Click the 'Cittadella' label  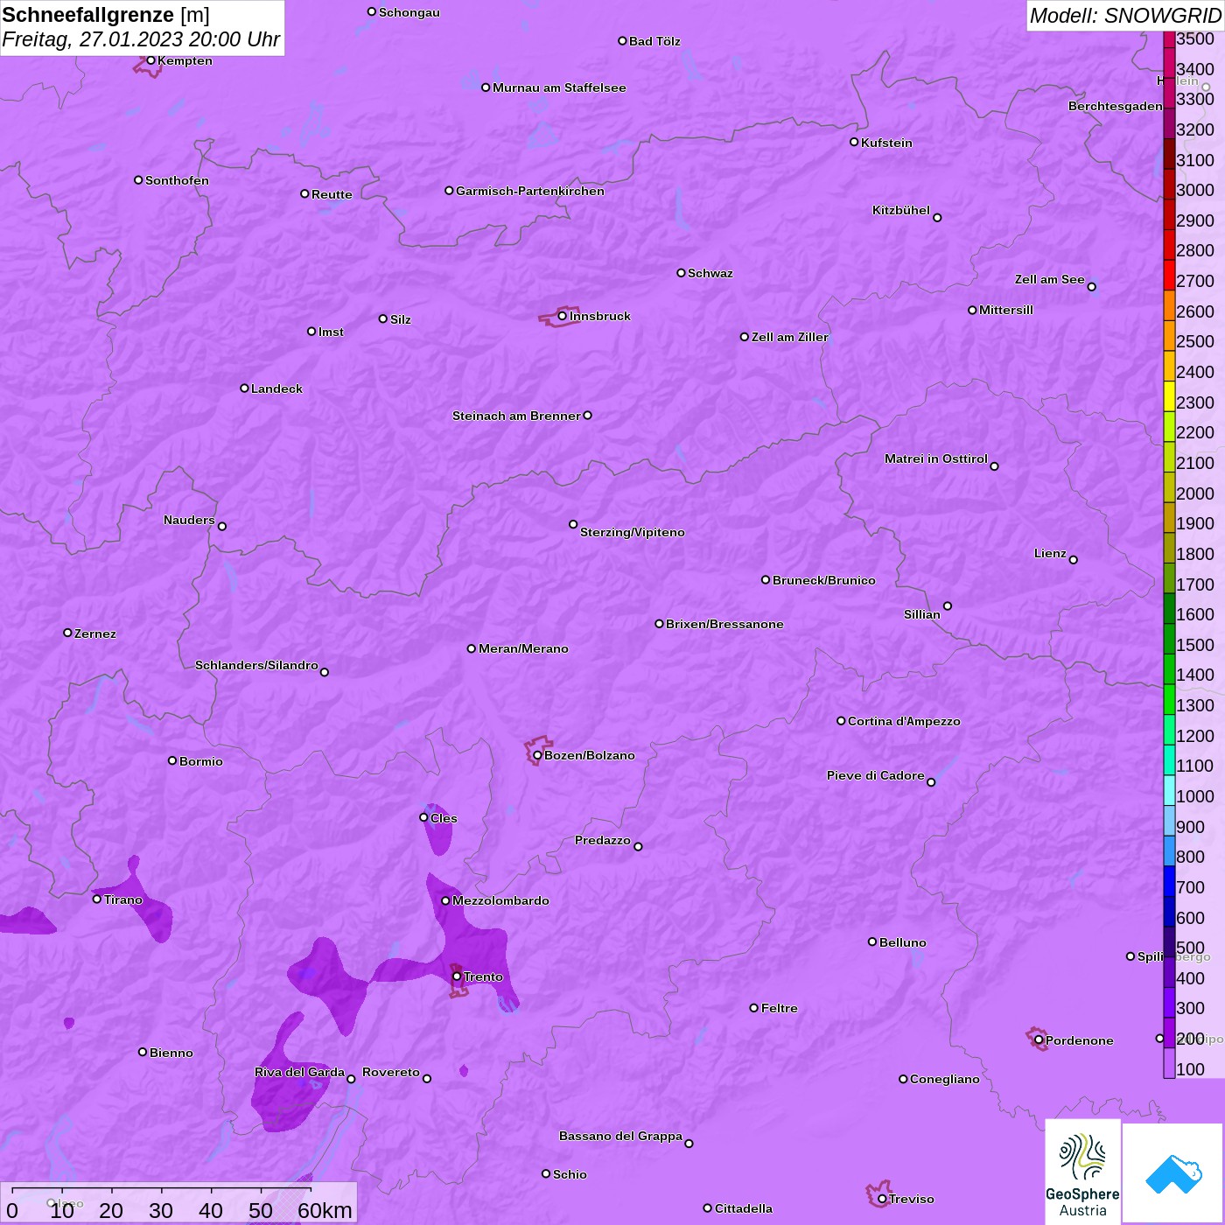(x=744, y=1208)
